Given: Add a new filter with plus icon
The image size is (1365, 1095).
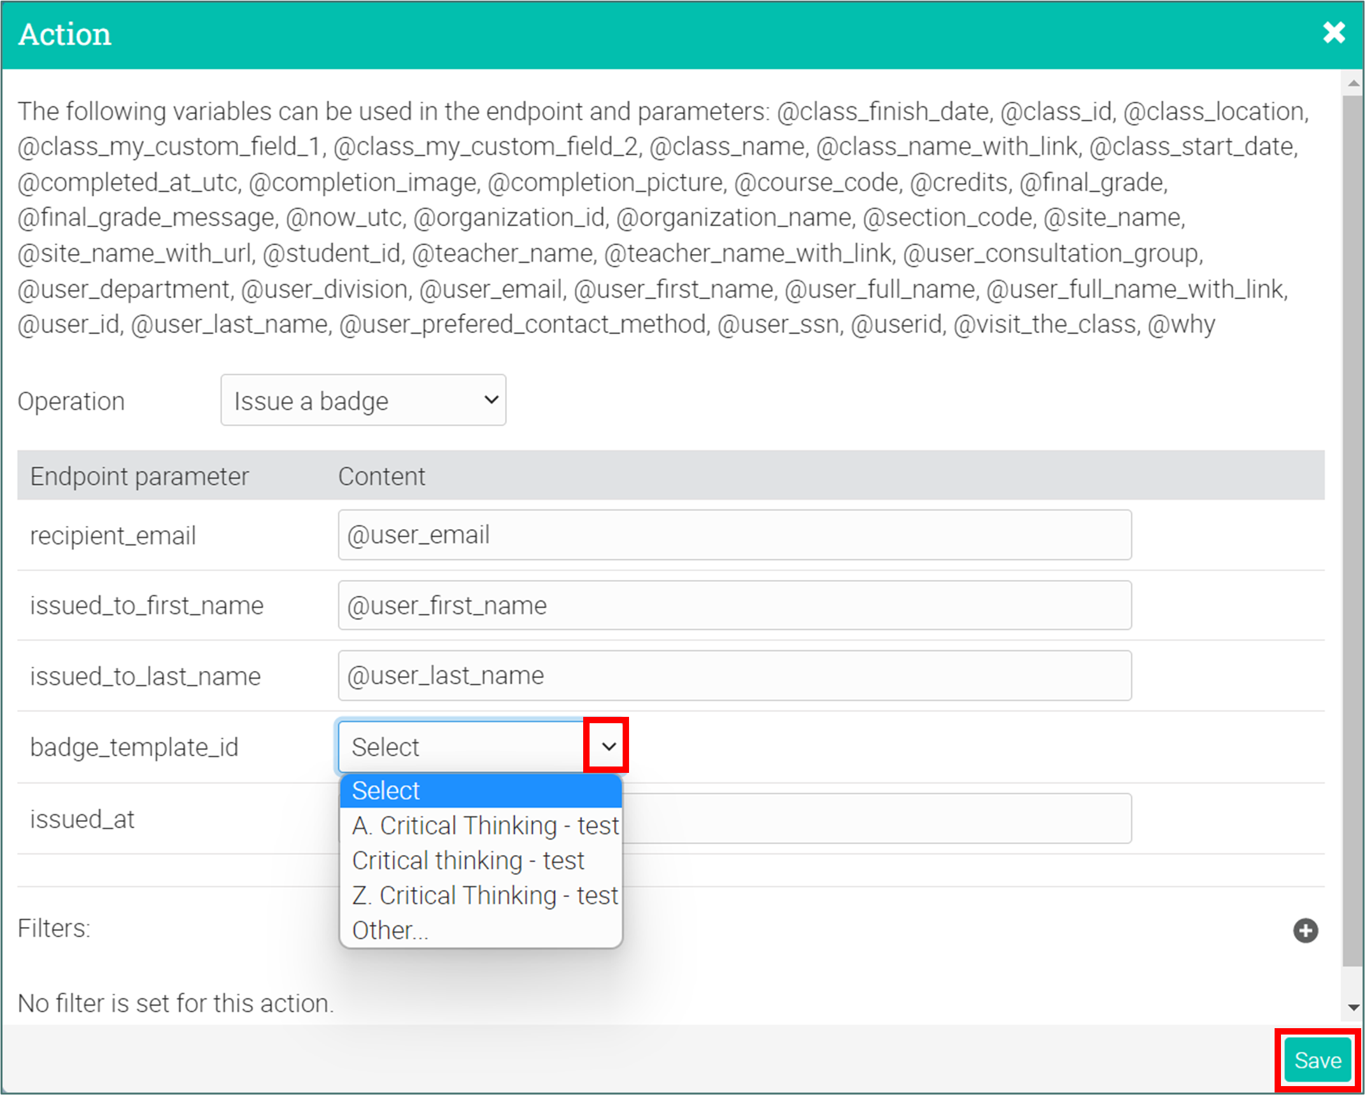Looking at the screenshot, I should pyautogui.click(x=1305, y=931).
